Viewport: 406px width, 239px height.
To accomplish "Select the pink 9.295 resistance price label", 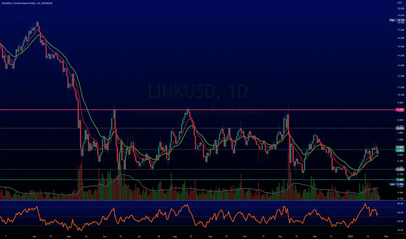I will tap(400, 110).
